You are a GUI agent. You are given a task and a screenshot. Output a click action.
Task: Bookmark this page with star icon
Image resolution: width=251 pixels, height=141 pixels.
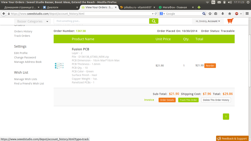click(210, 14)
